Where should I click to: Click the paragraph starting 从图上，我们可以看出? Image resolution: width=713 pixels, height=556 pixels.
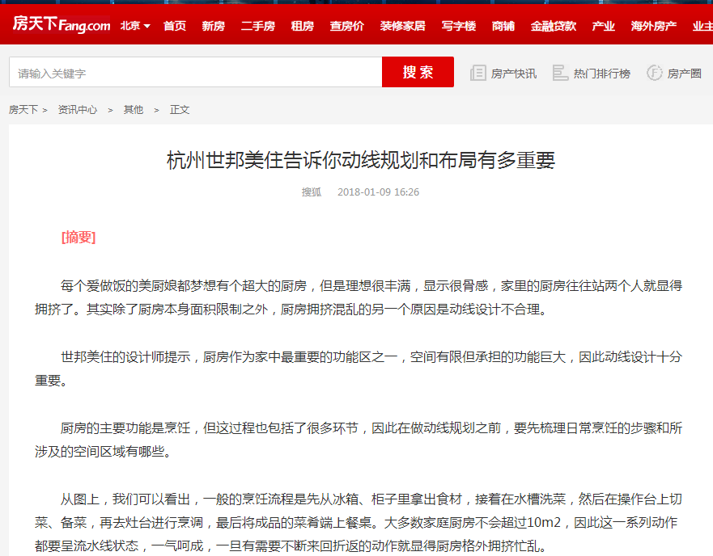tap(359, 522)
